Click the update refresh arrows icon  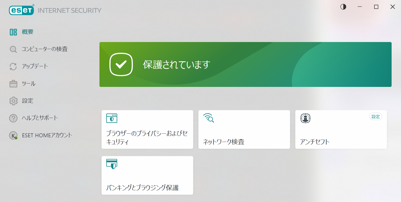tap(13, 66)
